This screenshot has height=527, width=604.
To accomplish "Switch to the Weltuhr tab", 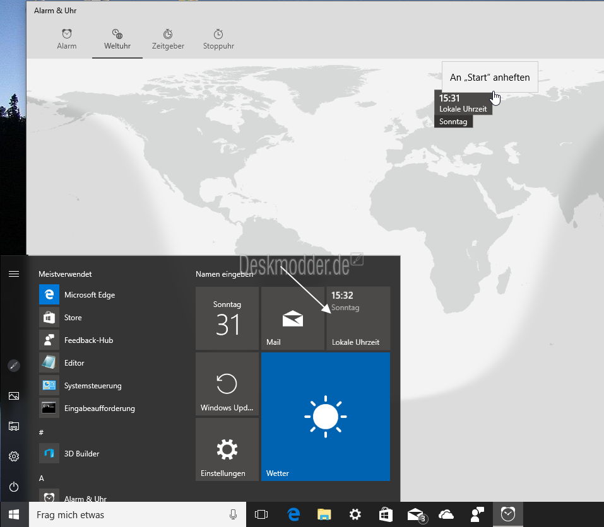I will pyautogui.click(x=117, y=39).
